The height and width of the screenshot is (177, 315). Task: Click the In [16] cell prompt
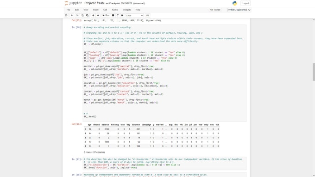tap(77, 27)
